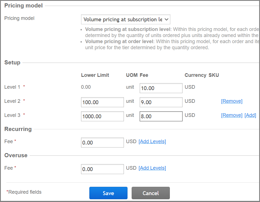Click Add Levels in the Recurring section
This screenshot has width=260, height=202.
152,141
